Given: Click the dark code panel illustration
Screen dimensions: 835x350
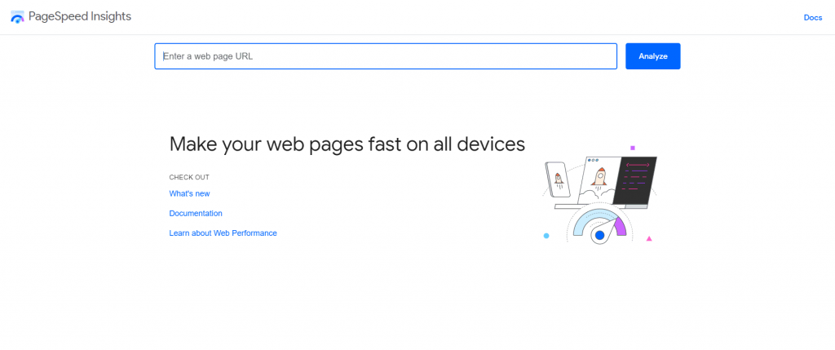Looking at the screenshot, I should coord(634,180).
